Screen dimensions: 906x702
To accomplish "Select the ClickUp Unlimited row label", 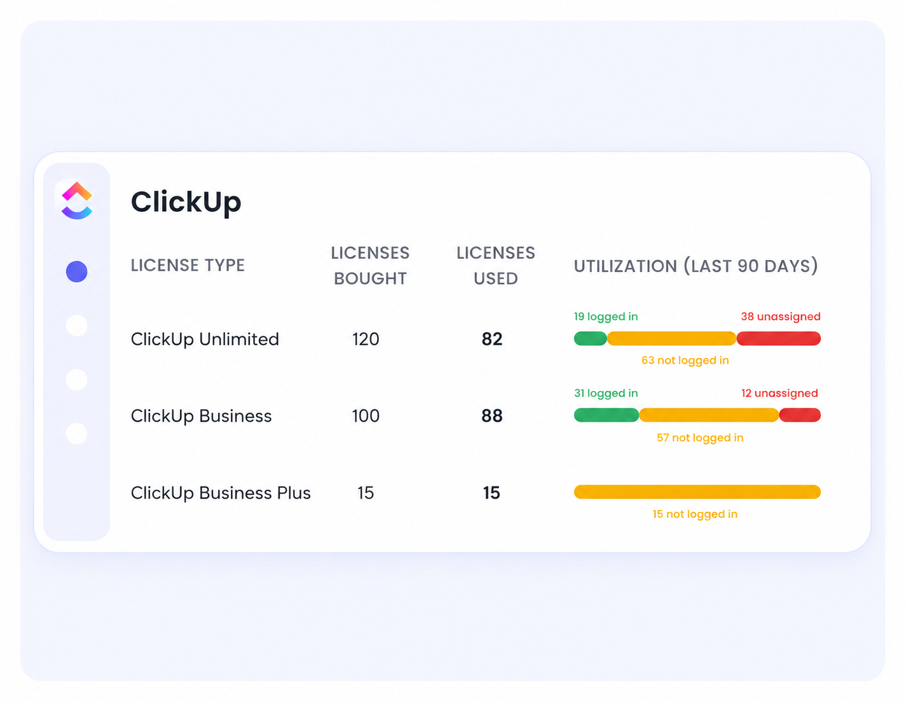I will pyautogui.click(x=205, y=339).
